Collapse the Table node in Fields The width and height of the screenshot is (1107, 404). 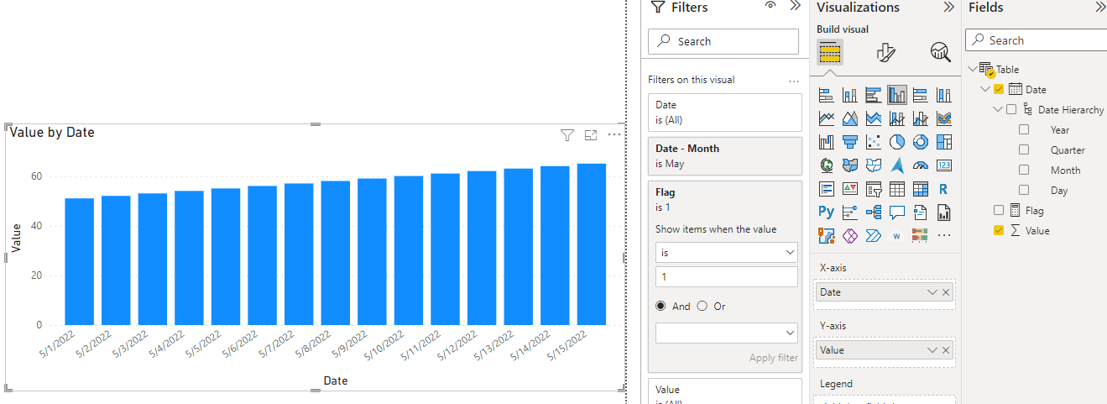click(973, 69)
